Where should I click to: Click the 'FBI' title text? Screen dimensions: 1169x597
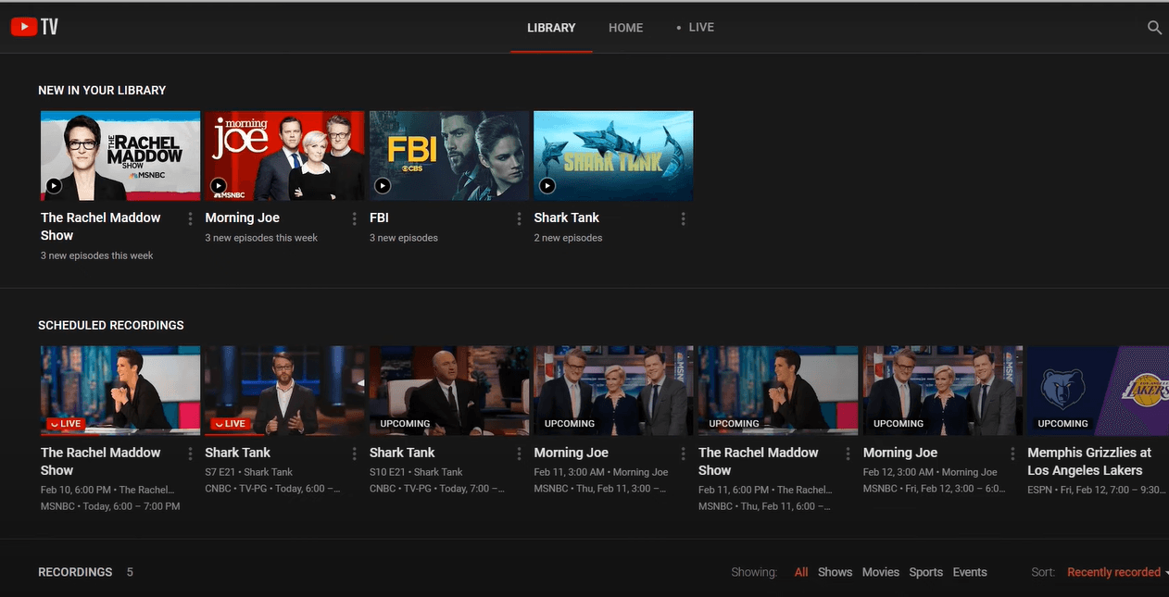tap(380, 218)
